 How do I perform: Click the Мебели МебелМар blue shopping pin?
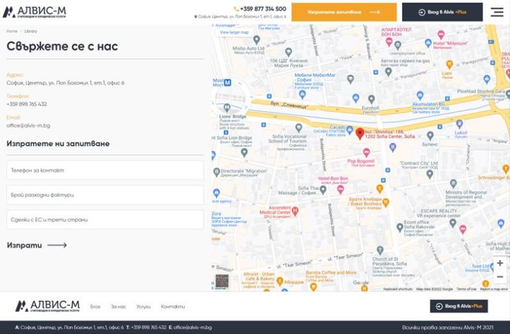302,94
